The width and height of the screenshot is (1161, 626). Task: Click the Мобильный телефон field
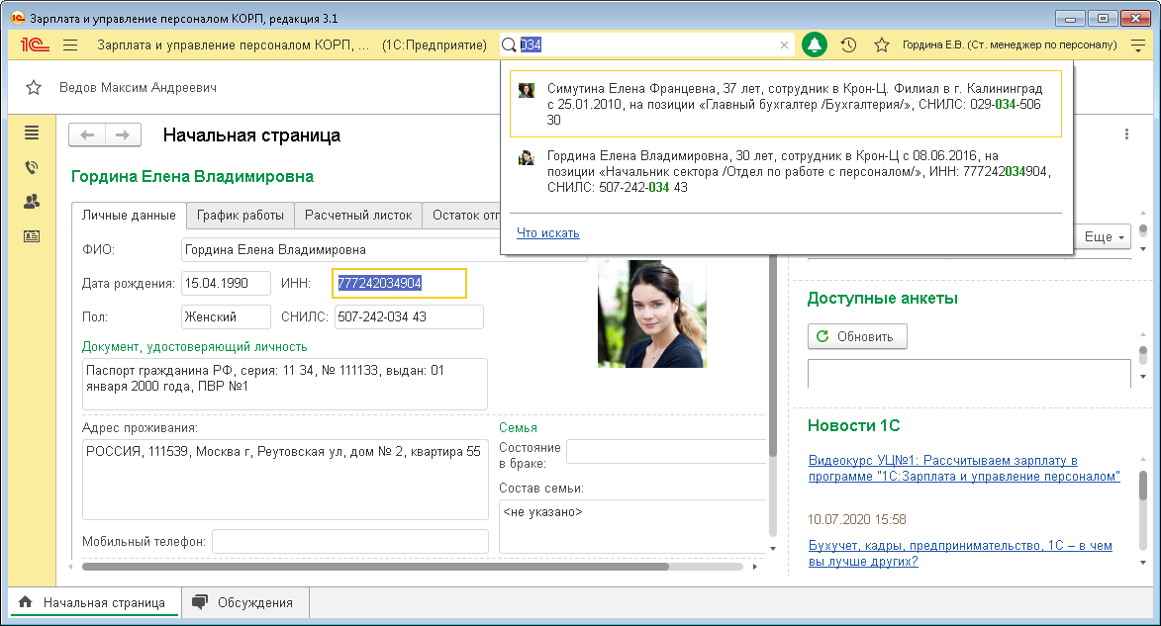[x=350, y=542]
